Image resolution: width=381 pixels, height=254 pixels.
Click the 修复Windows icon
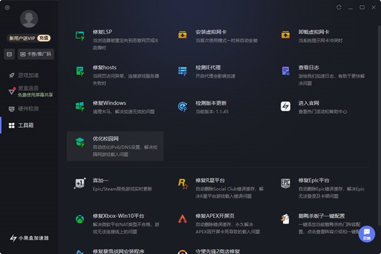click(80, 107)
